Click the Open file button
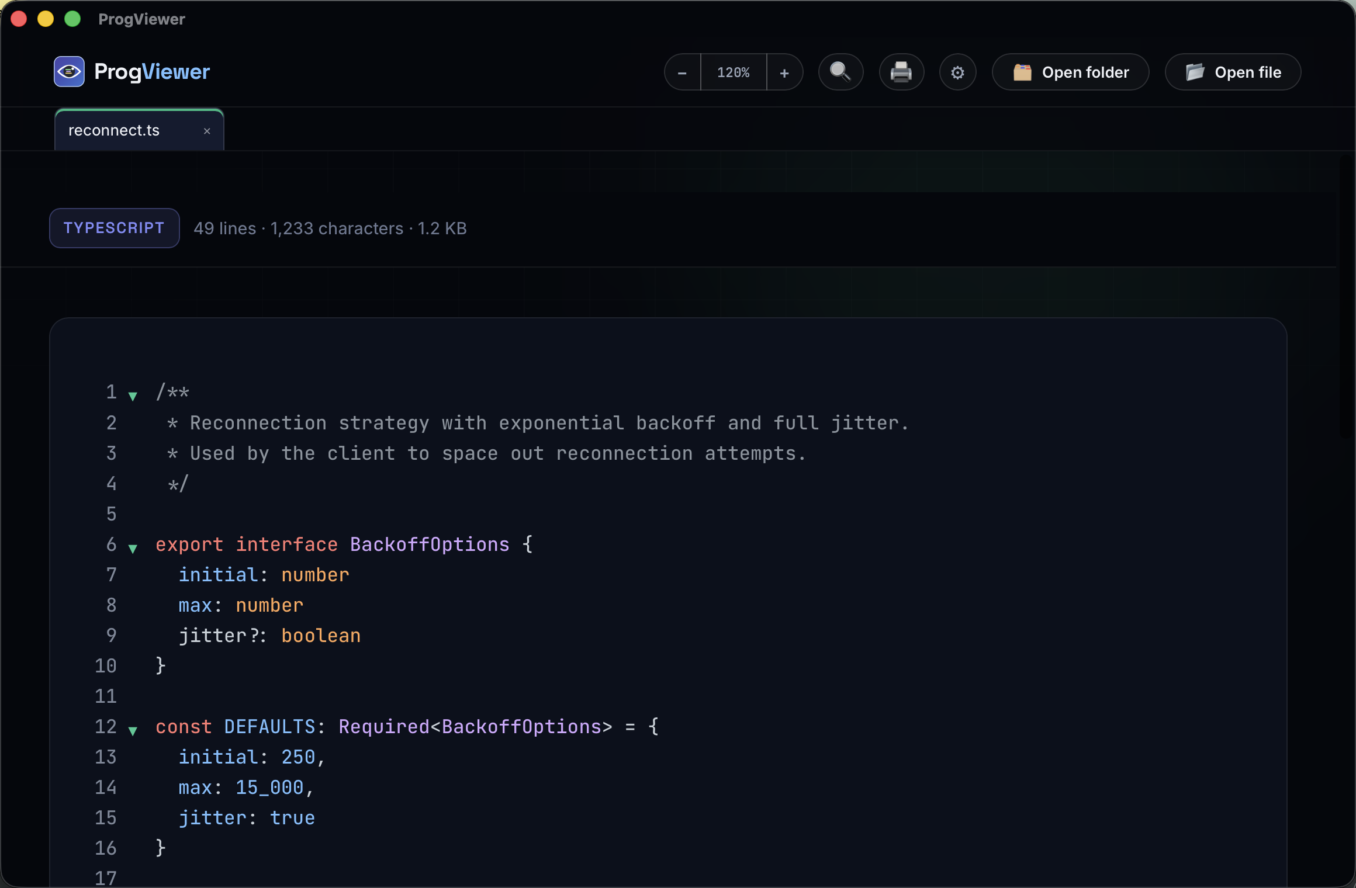This screenshot has height=888, width=1356. click(1233, 72)
